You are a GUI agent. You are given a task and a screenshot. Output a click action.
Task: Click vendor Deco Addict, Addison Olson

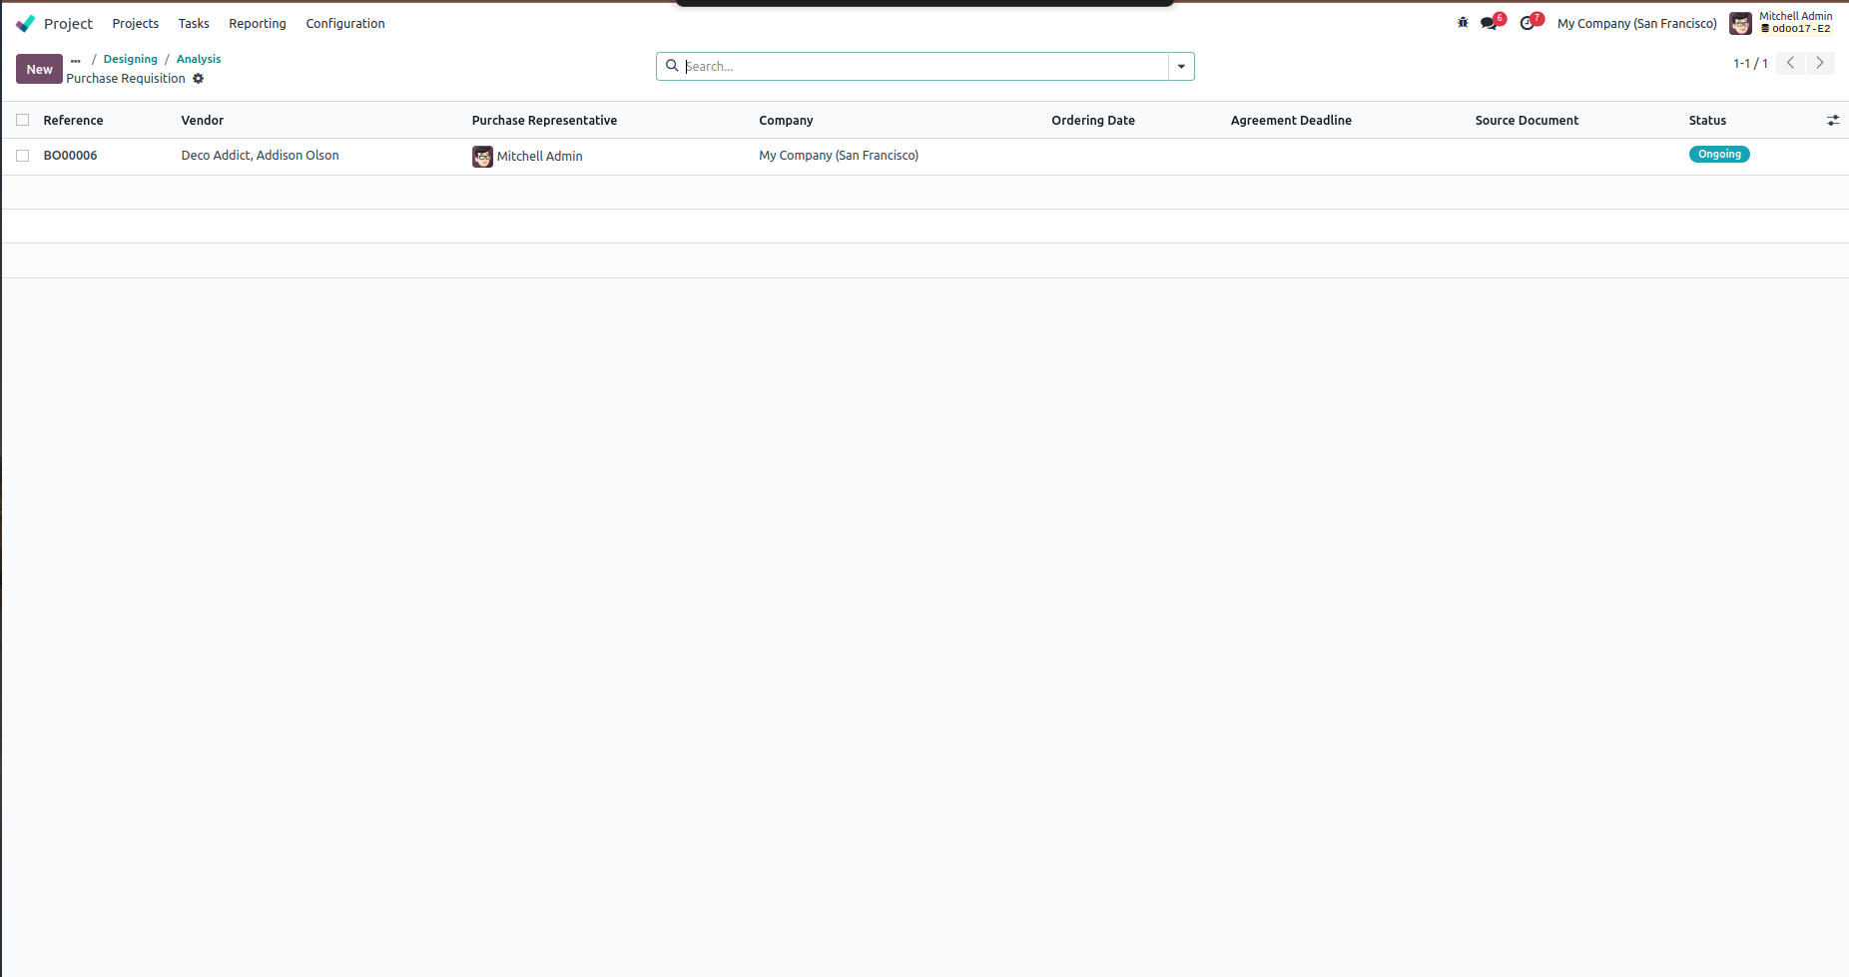coord(260,156)
